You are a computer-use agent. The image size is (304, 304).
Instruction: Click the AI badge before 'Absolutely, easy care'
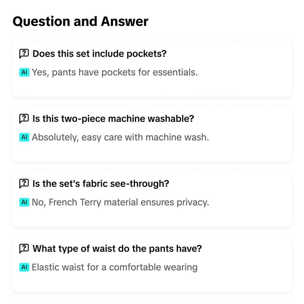tap(24, 137)
